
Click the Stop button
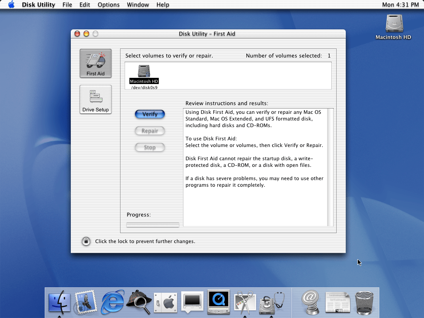[x=150, y=147]
